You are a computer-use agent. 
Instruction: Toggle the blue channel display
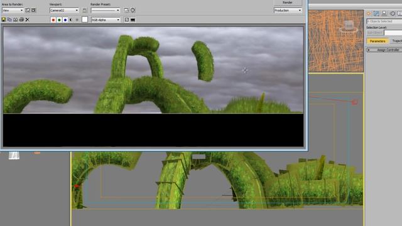point(65,19)
